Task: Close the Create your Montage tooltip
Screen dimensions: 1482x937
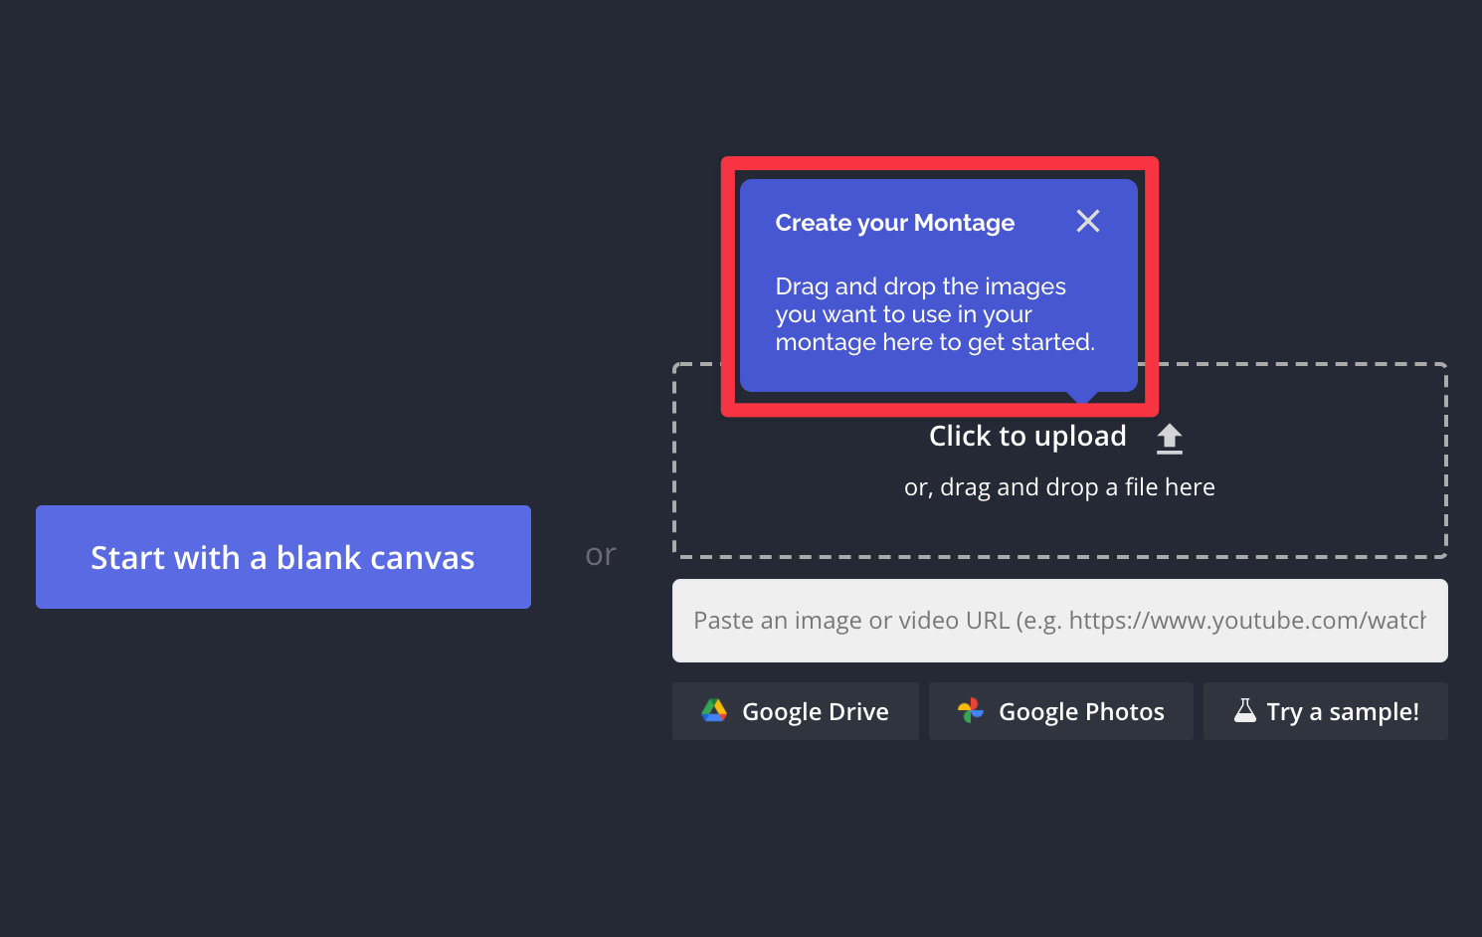Action: click(x=1087, y=221)
